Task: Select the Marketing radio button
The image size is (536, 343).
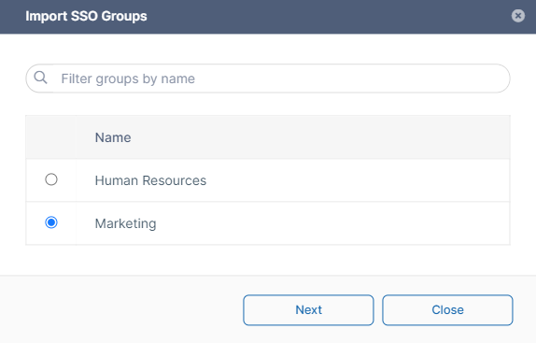Action: [51, 222]
